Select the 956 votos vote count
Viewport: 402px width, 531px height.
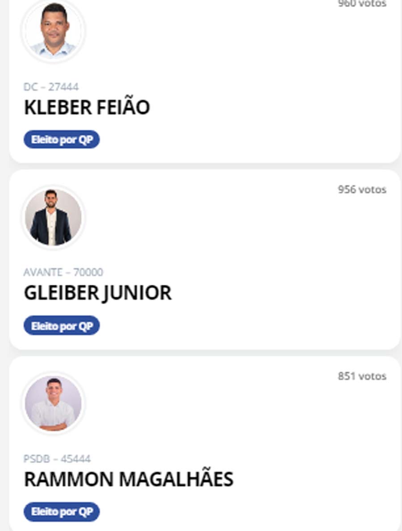[362, 190]
